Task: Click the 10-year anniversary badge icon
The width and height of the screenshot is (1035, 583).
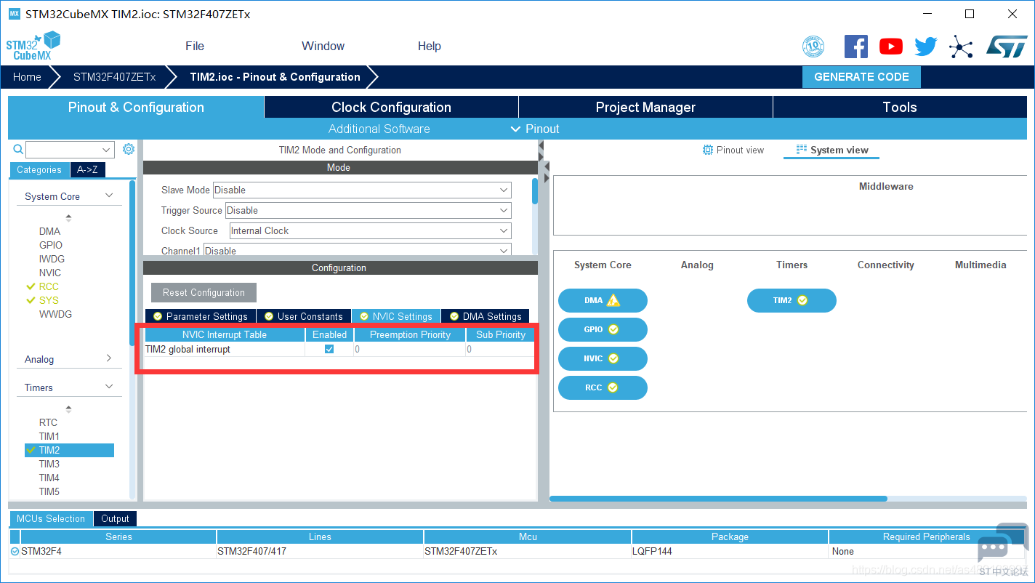Action: point(813,47)
